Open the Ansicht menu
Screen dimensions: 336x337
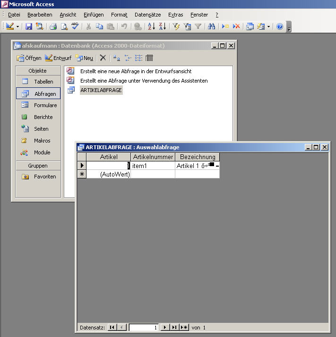click(68, 15)
